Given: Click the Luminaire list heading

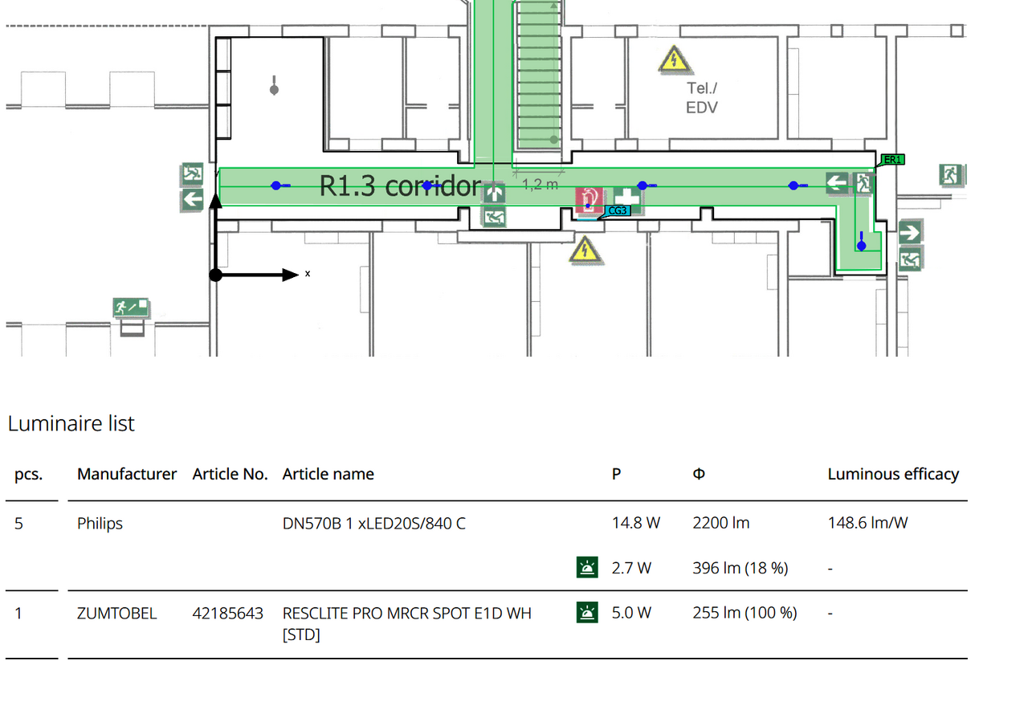Looking at the screenshot, I should tap(71, 423).
